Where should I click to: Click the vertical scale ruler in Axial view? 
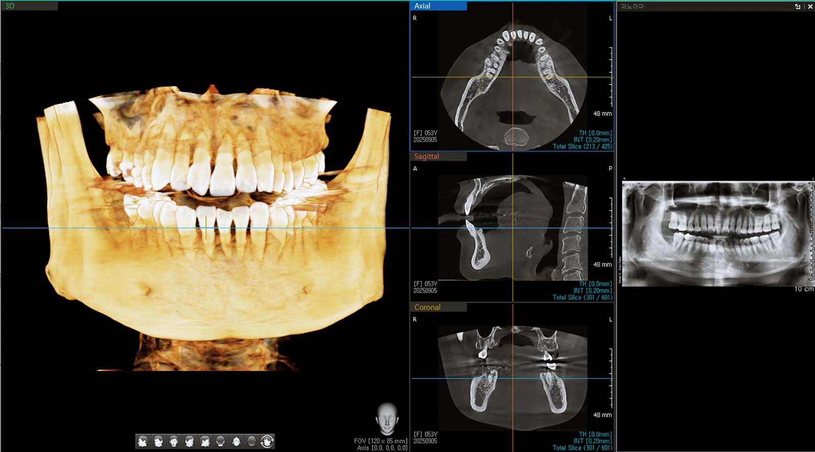click(611, 76)
